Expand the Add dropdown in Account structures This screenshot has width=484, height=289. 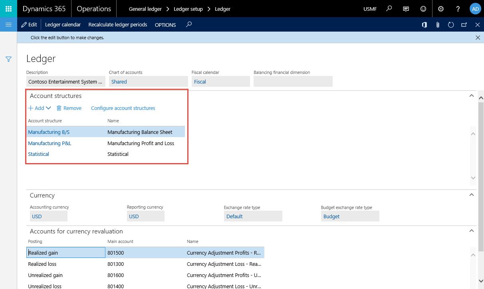point(40,108)
